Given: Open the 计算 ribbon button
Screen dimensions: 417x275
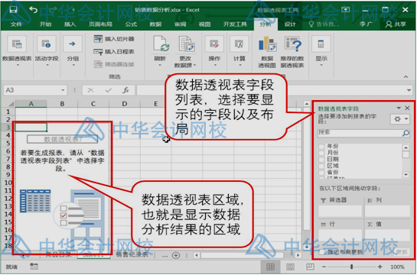Looking at the screenshot, I should [239, 50].
